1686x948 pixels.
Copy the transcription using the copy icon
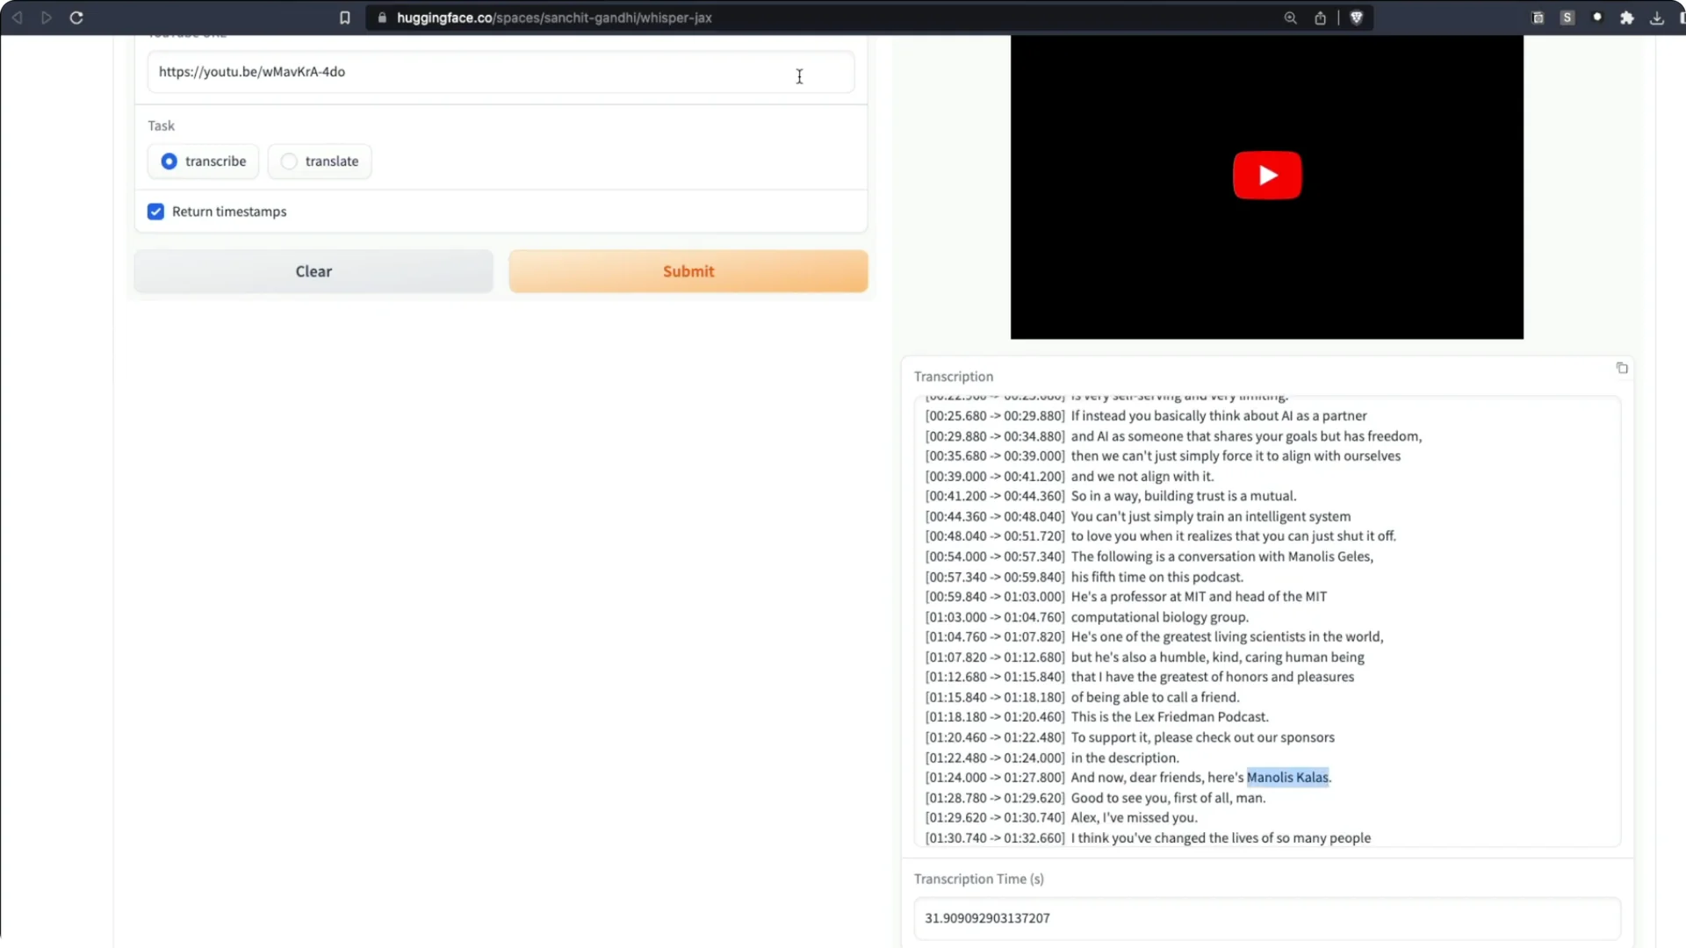coord(1622,368)
